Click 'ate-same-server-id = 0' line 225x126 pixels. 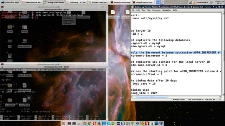149,65
